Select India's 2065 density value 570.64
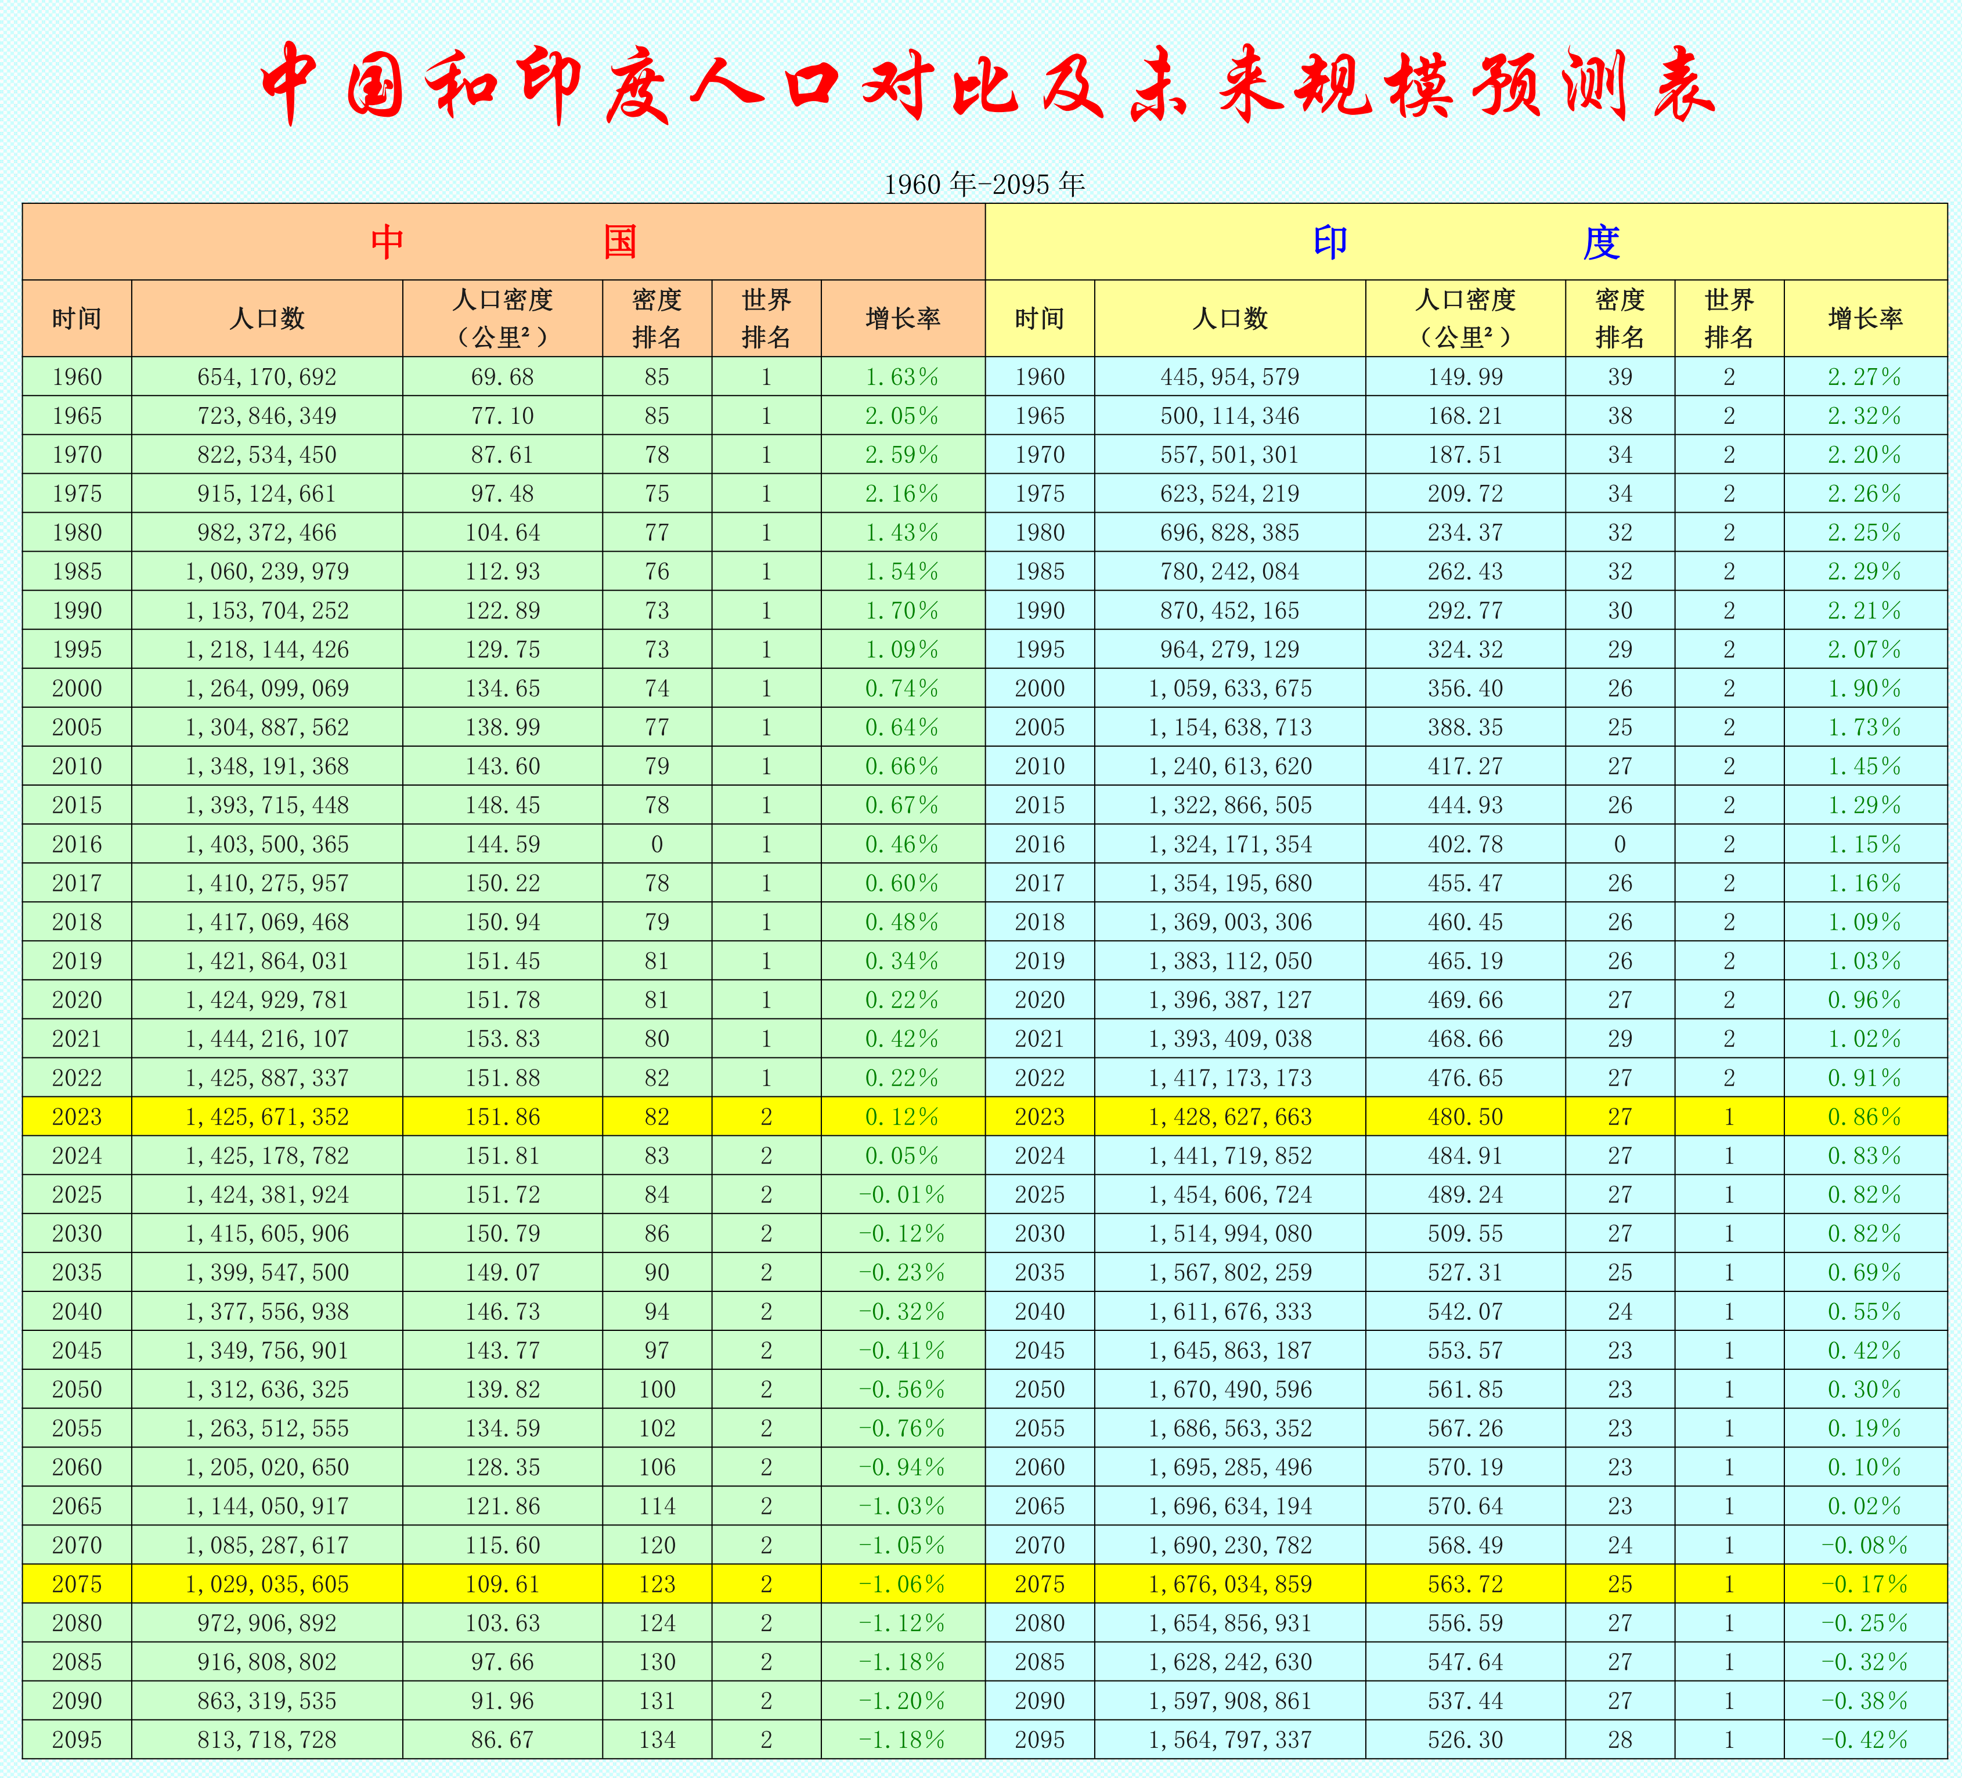1962x1778 pixels. (1465, 1506)
